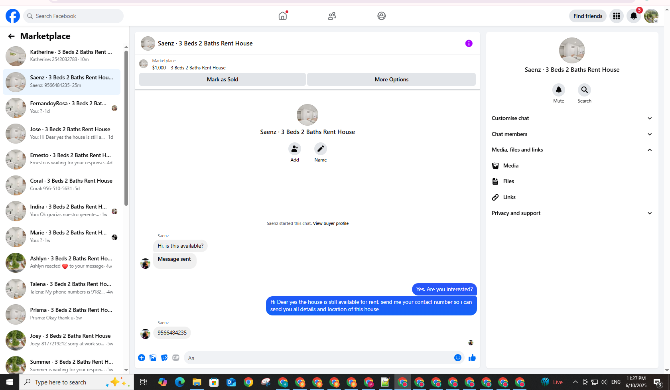
Task: Choose a sticker icon
Action: [x=164, y=358]
